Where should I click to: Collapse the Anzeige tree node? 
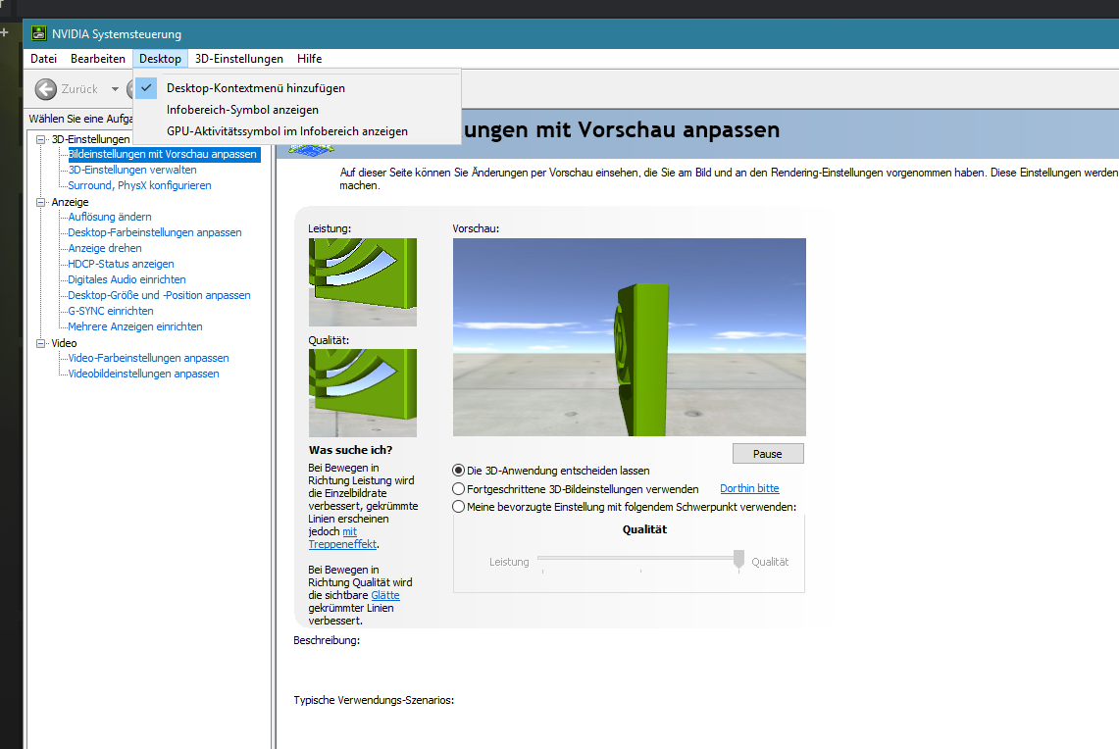[40, 203]
